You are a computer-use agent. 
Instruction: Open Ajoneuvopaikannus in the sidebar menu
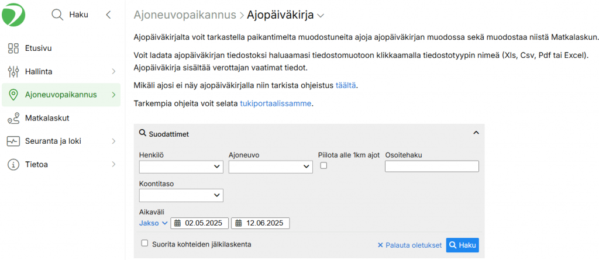tap(61, 95)
